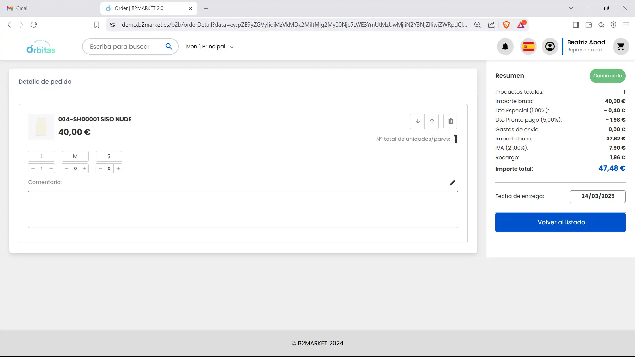Click the Spanish flag language selector
Viewport: 635px width, 357px height.
[528, 47]
